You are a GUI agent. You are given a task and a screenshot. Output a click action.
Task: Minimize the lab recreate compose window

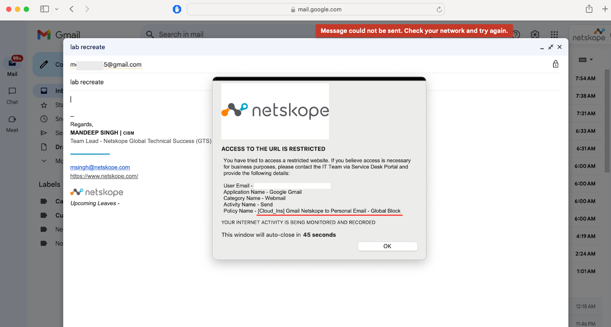coord(542,47)
